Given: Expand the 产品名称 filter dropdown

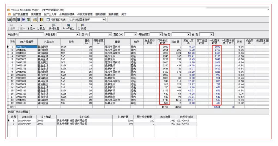Looking at the screenshot, I should (x=77, y=34).
